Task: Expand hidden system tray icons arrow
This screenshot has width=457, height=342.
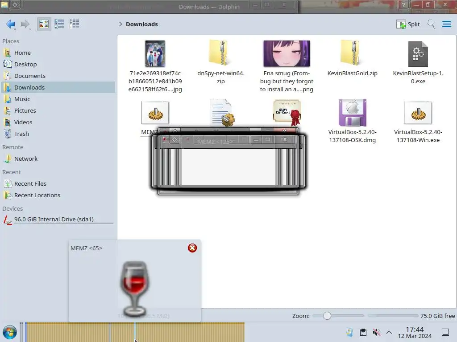Action: [389, 332]
